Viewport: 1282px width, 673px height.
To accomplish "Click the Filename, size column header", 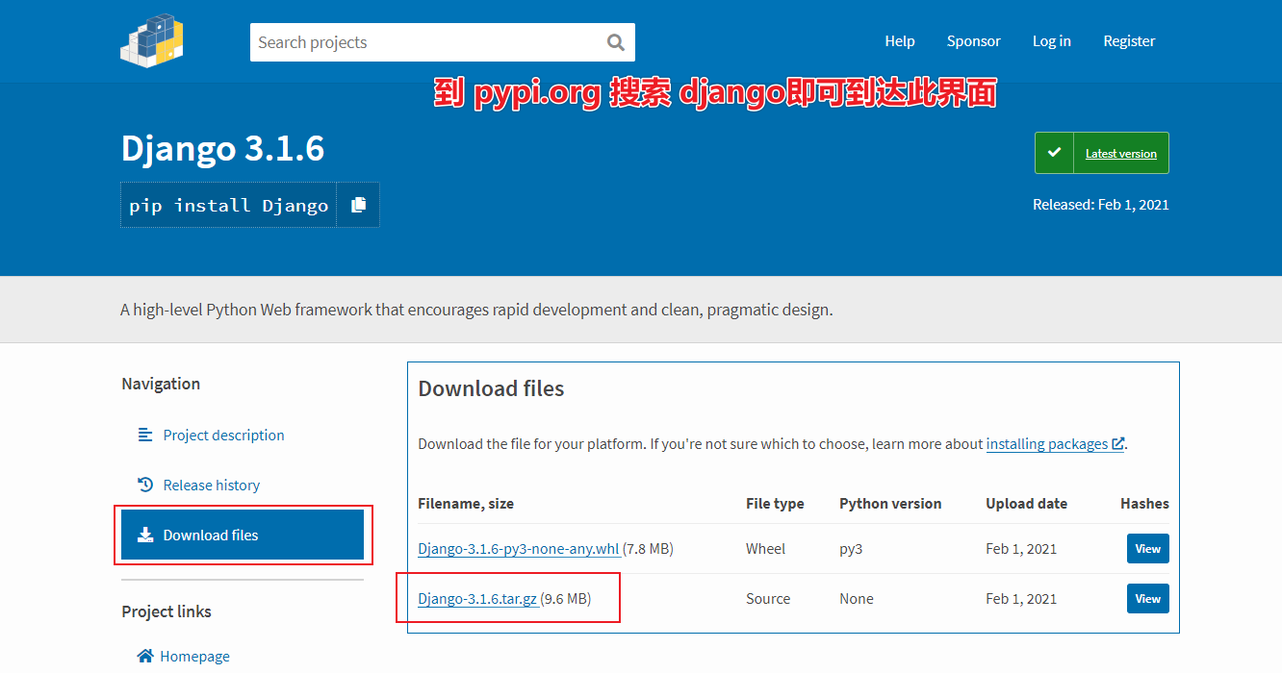I will pos(466,503).
